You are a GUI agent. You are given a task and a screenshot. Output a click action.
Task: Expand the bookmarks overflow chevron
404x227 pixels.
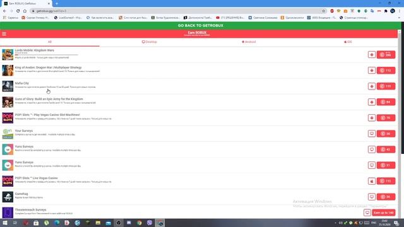[x=400, y=18]
